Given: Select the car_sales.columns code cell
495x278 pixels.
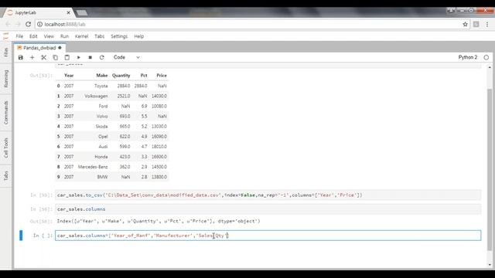Looking at the screenshot, I should click(268, 209).
